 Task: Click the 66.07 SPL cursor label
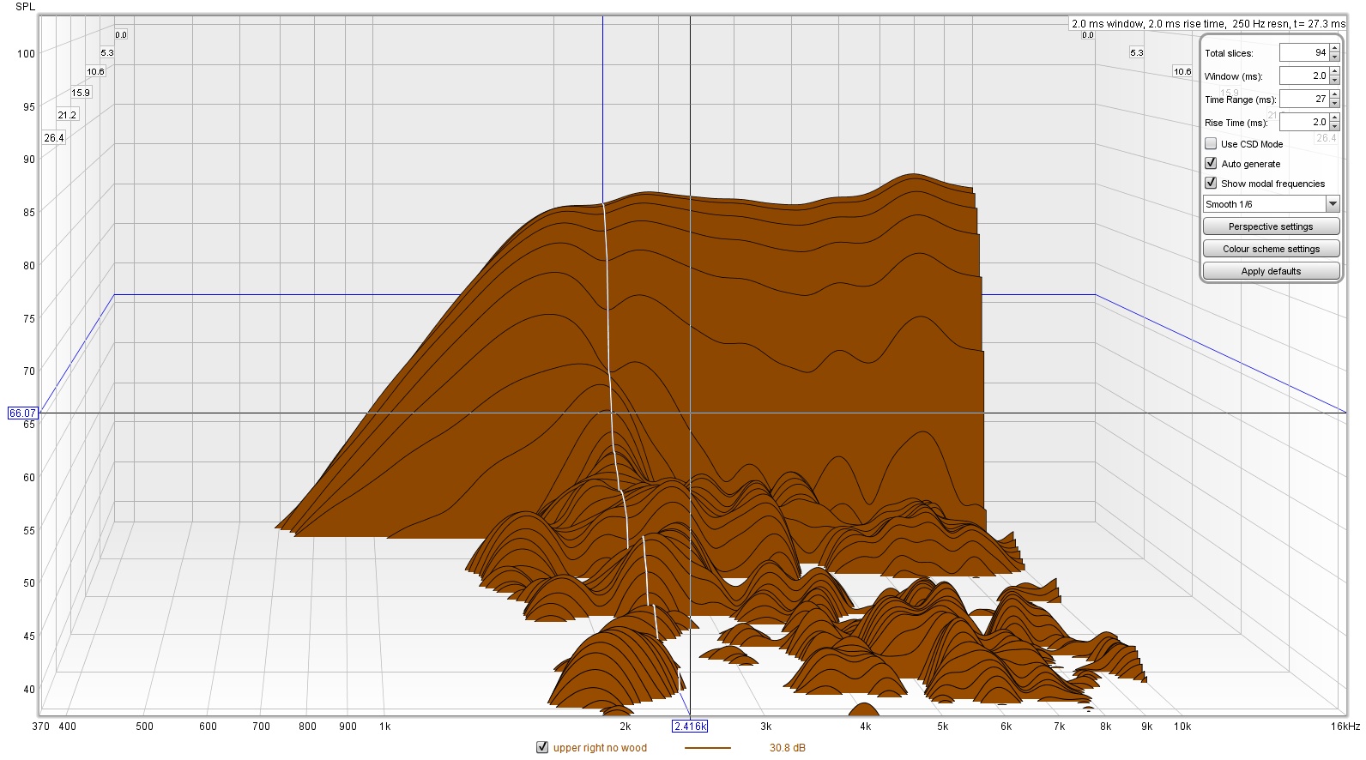(22, 413)
